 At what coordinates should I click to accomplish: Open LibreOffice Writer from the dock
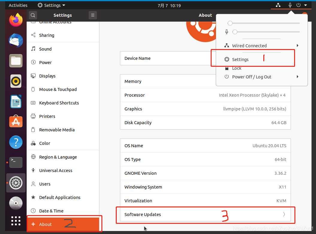(16, 101)
